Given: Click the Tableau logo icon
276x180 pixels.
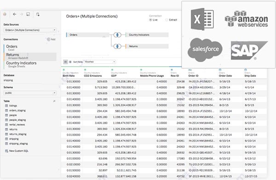Looking at the screenshot, I should 5,14.
